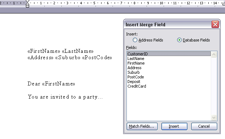Select Suburb in the Fields list

click(x=169, y=72)
